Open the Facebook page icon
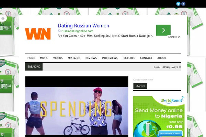This screenshot has height=137, width=206. pyautogui.click(x=183, y=4)
